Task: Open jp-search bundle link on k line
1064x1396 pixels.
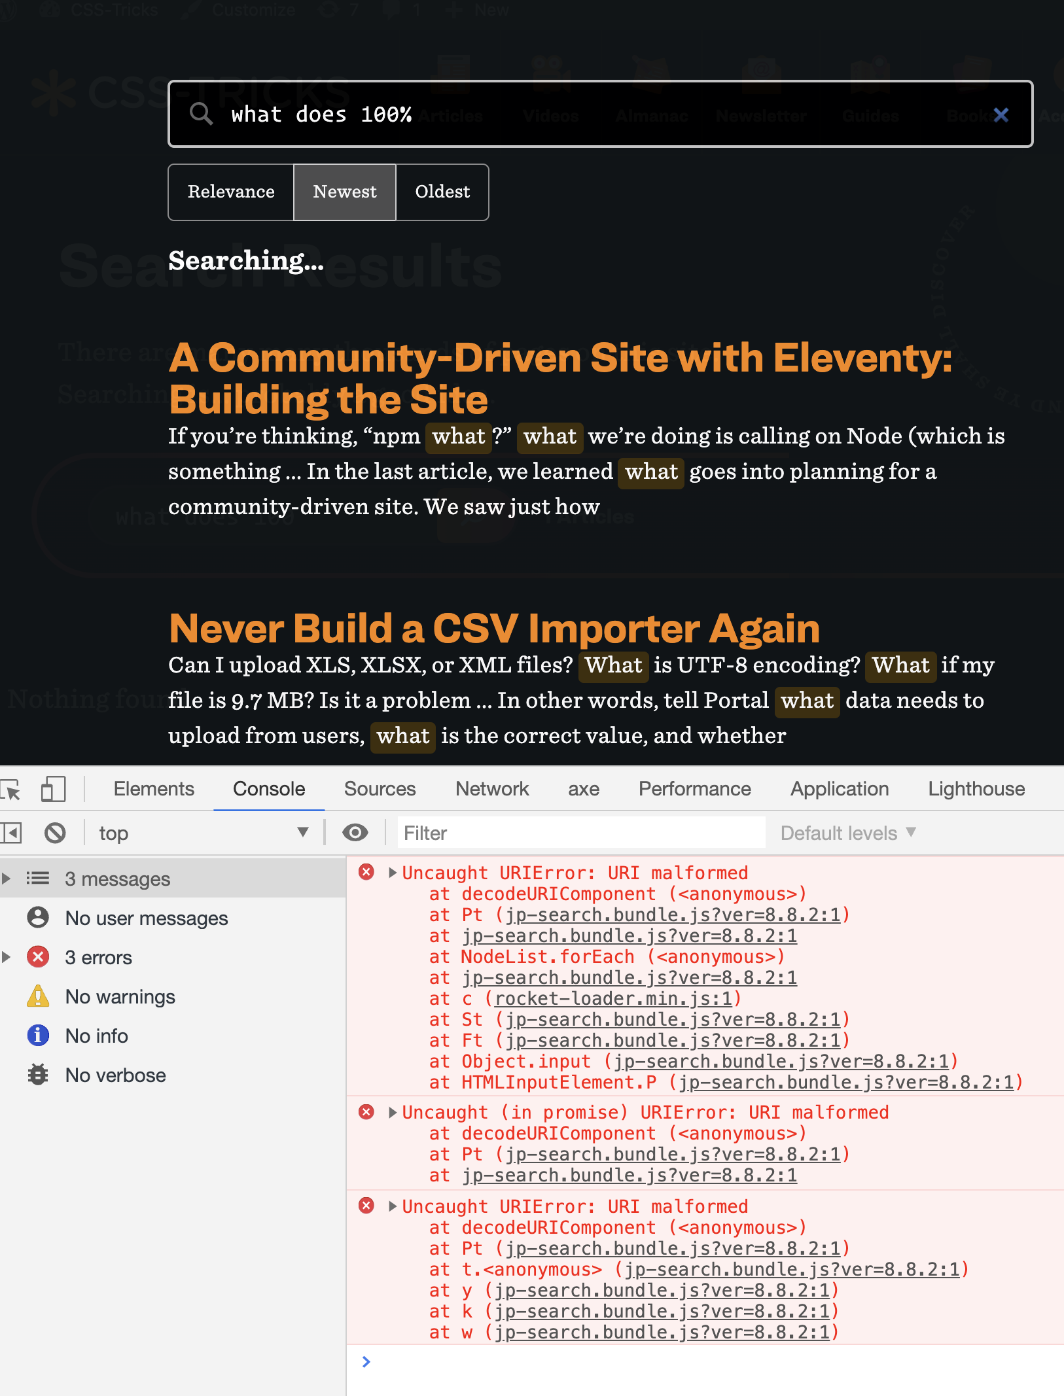Action: 662,1311
